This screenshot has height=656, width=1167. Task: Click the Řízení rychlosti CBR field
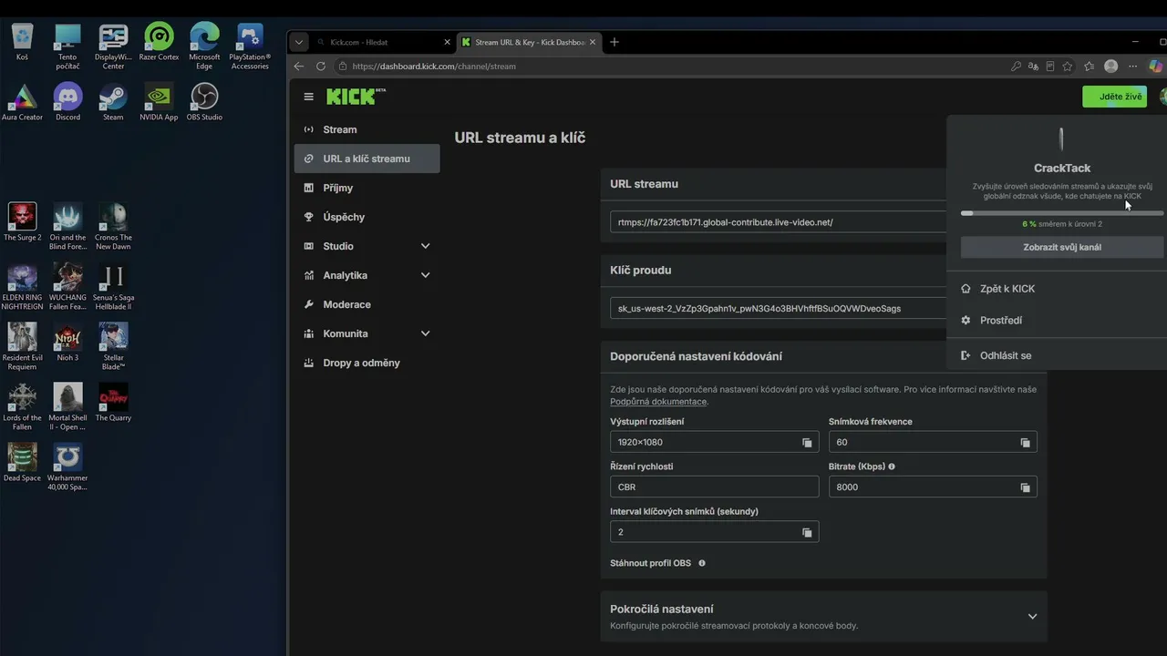point(714,487)
